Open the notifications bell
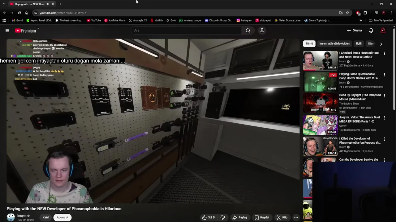Image resolution: width=396 pixels, height=222 pixels. point(371,31)
